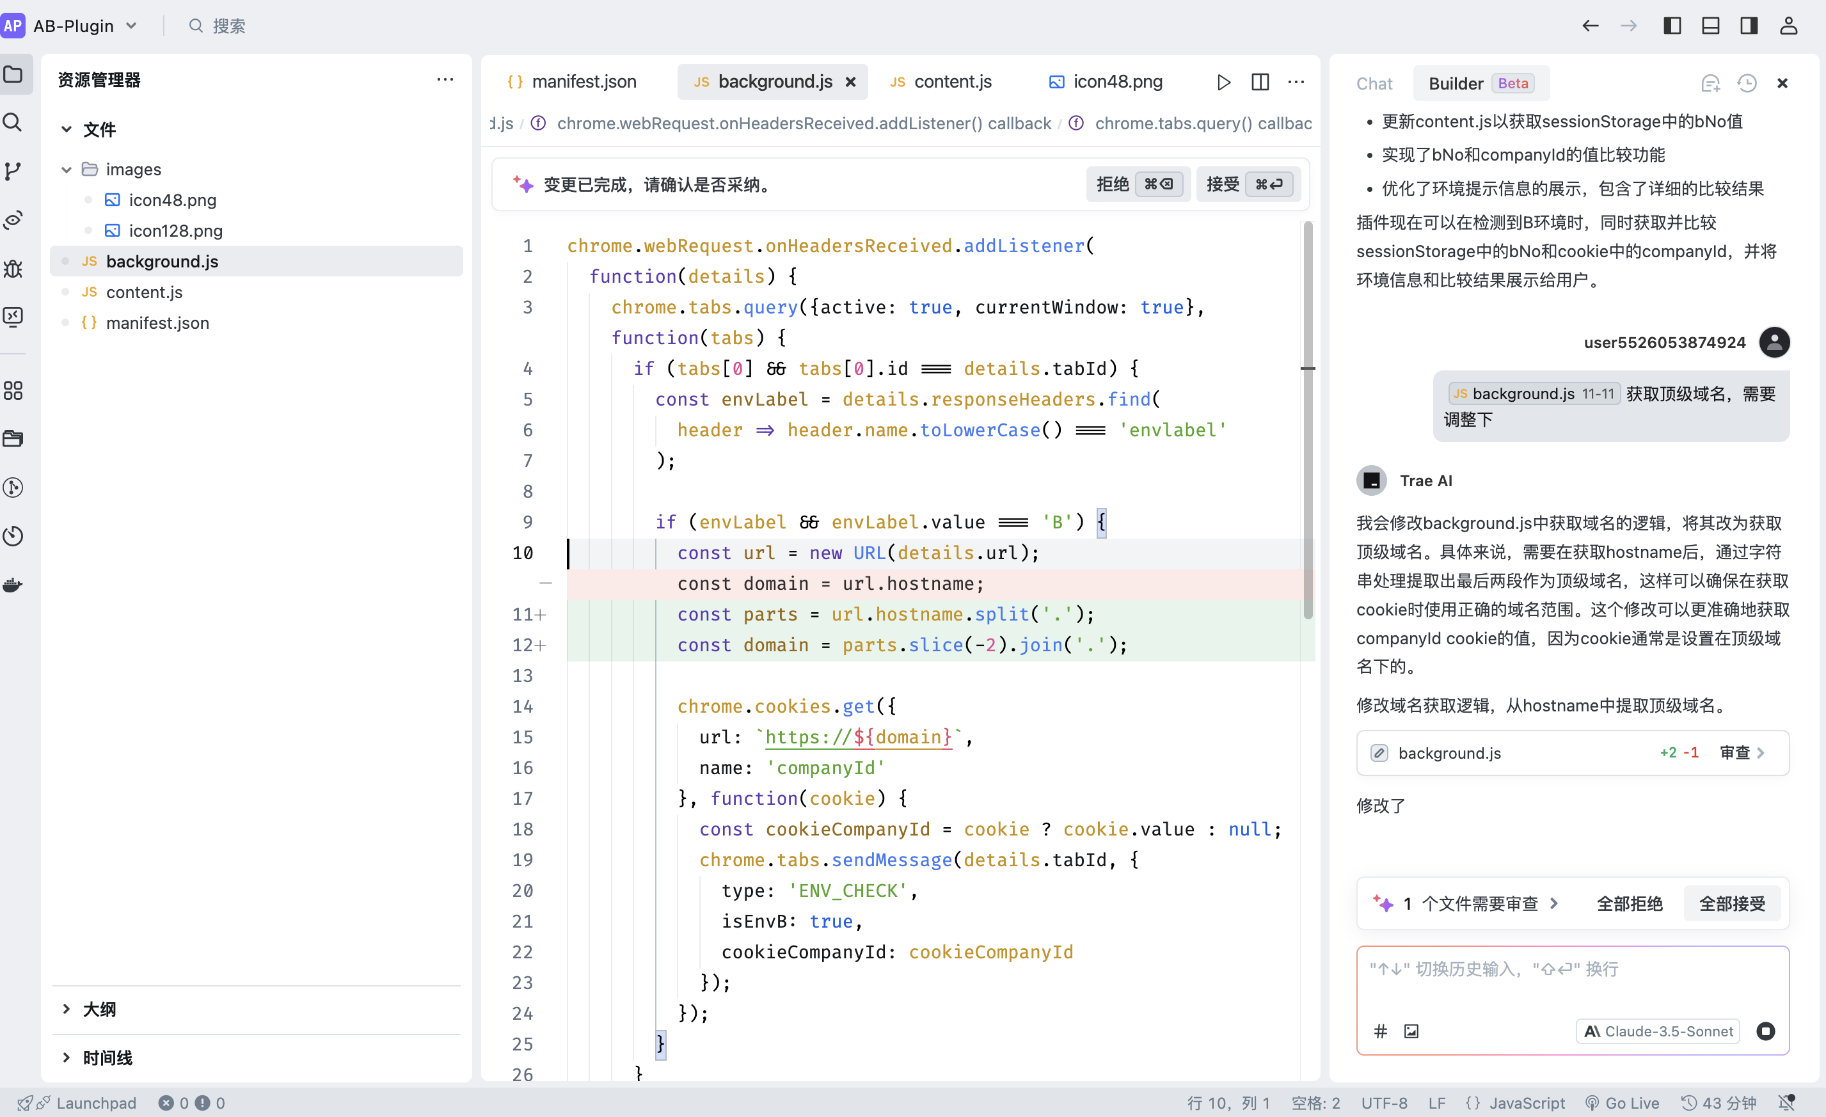
Task: Toggle the right sidebar layout
Action: [1749, 26]
